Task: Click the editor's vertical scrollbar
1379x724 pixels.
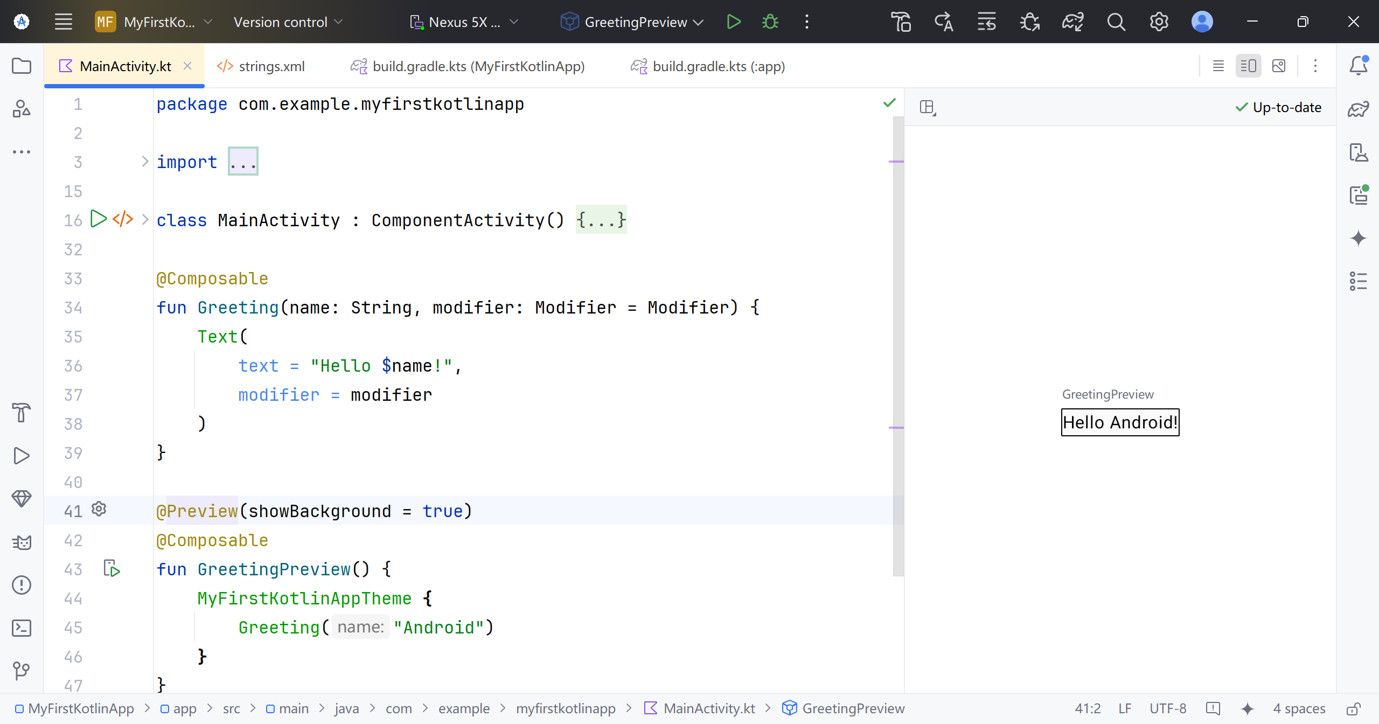Action: (898, 345)
